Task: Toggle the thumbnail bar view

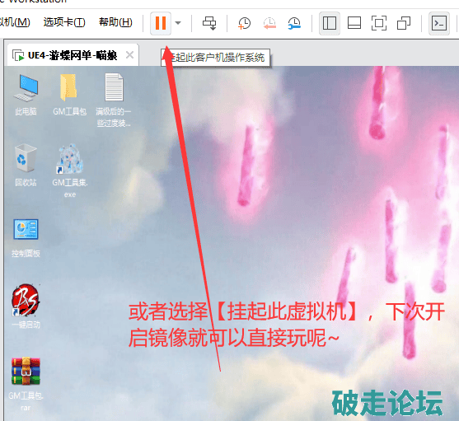Action: 354,23
